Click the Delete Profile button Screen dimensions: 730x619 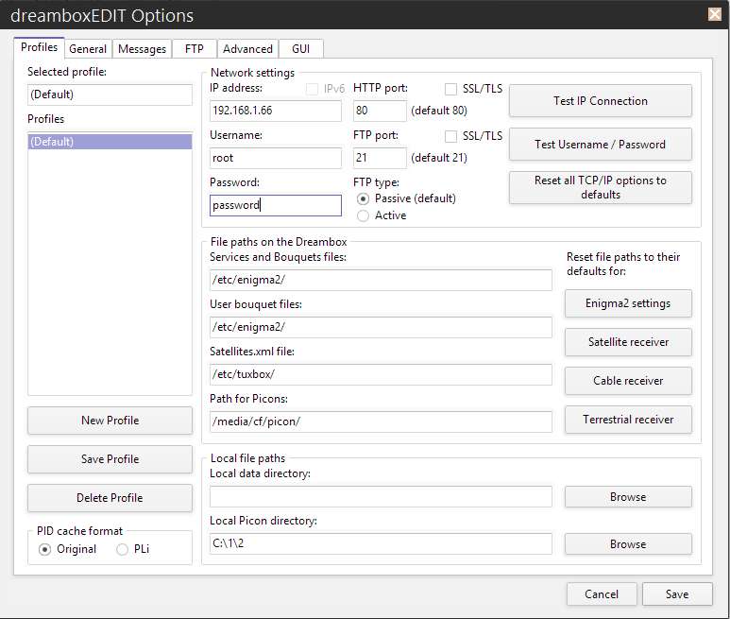point(110,497)
